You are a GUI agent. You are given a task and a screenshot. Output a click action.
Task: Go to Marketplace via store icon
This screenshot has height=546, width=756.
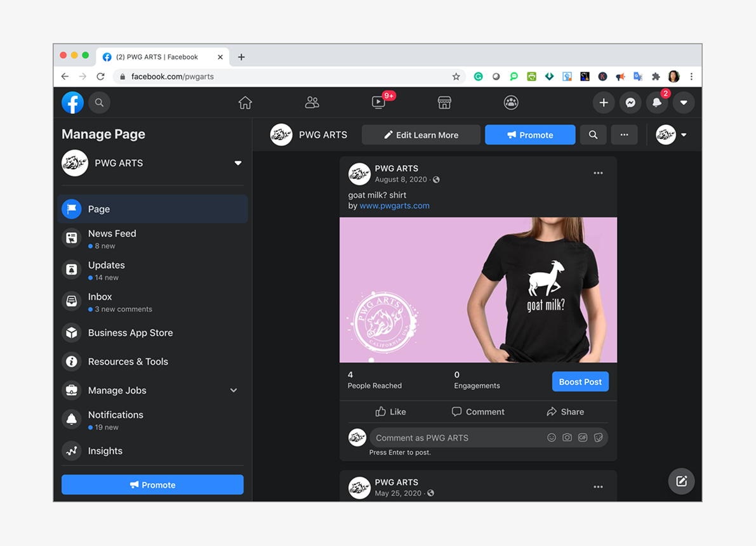click(x=444, y=103)
